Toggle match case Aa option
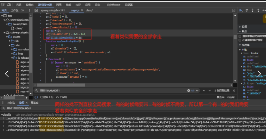The width and height of the screenshot is (266, 139). [x=197, y=91]
